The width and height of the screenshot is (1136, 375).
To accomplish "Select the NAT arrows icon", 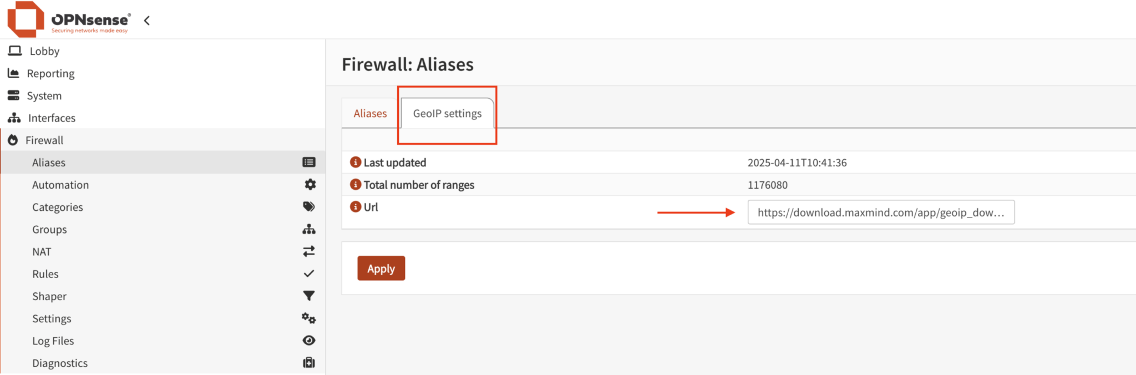I will click(309, 251).
